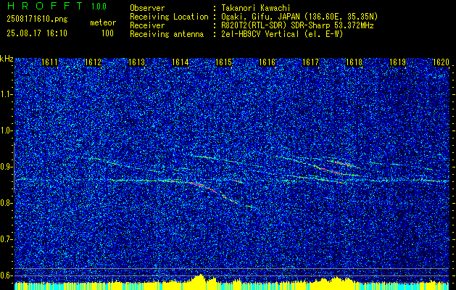Click the Receiver field label
The image size is (456, 290).
147,25
